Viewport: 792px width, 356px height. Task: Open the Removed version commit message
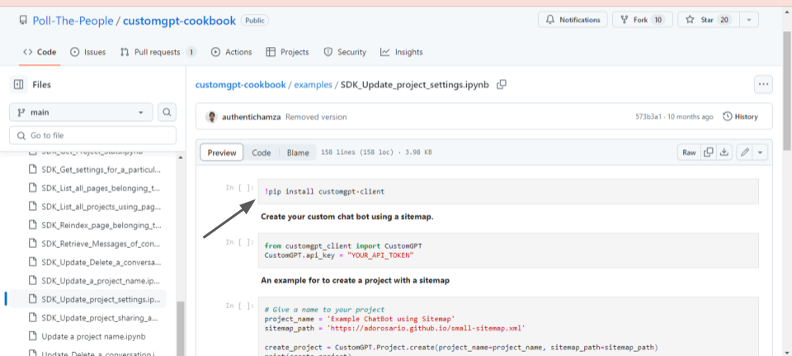pos(316,117)
